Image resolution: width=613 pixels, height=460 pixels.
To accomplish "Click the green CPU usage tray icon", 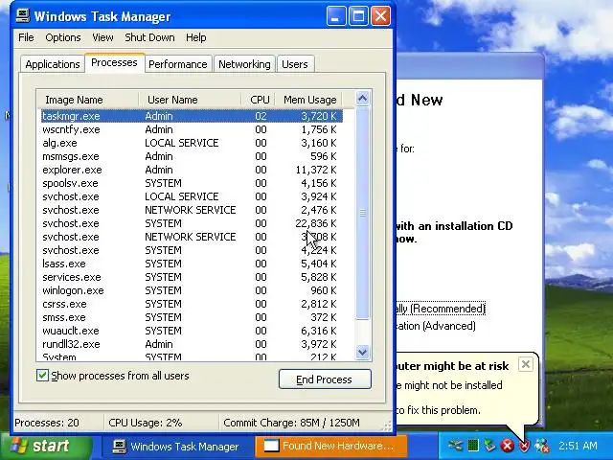I will tap(473, 445).
